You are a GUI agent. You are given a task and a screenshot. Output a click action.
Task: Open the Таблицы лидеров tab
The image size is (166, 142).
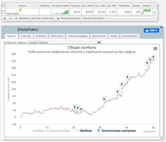tap(78, 36)
